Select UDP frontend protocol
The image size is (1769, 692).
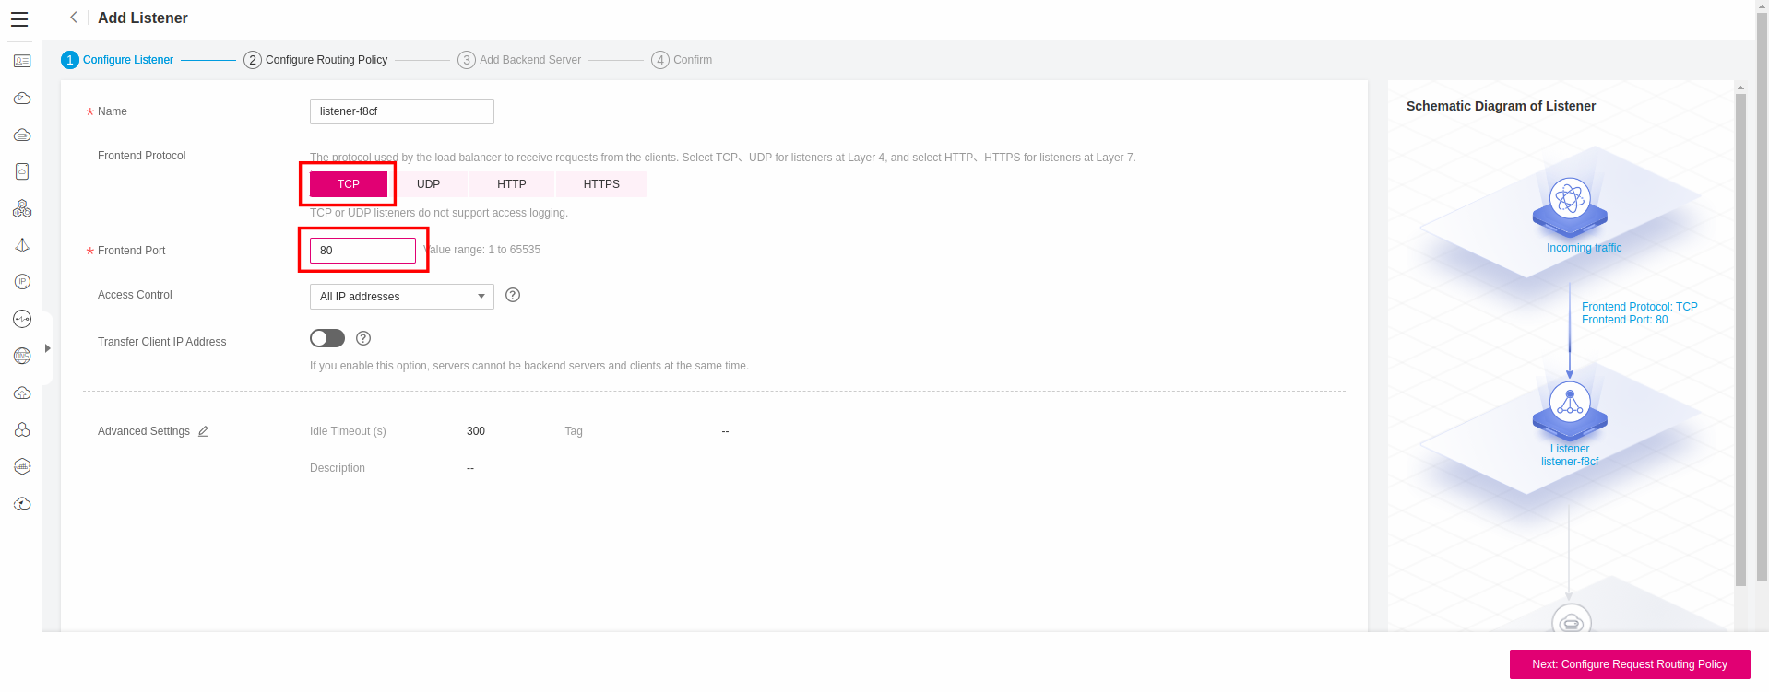point(428,184)
